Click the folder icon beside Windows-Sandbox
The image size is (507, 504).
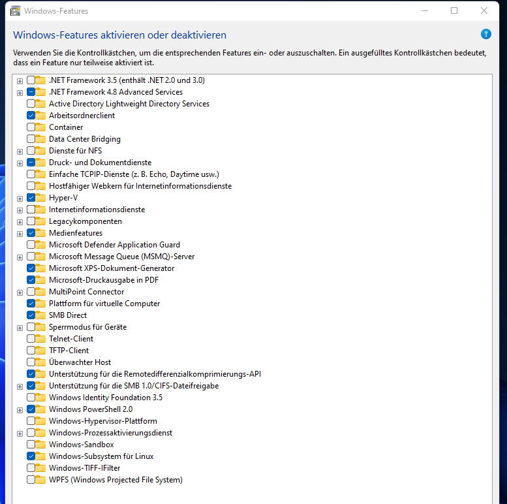point(40,445)
